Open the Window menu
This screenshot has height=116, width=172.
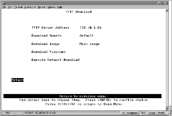[51, 7]
